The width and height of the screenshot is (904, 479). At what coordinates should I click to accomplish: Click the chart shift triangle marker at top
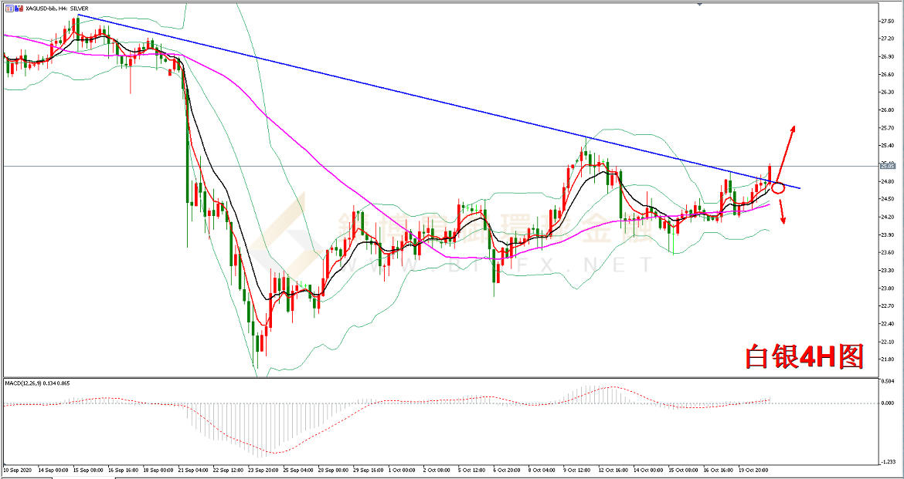pos(700,3)
